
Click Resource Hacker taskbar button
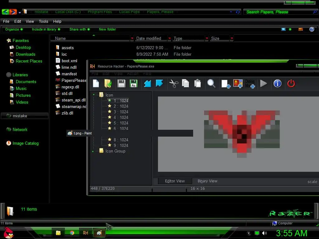(85, 233)
